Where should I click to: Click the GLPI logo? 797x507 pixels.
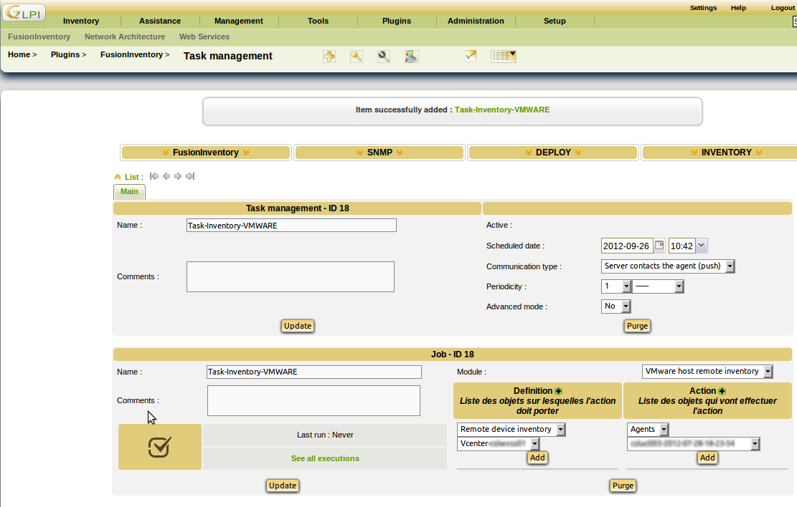tap(24, 13)
